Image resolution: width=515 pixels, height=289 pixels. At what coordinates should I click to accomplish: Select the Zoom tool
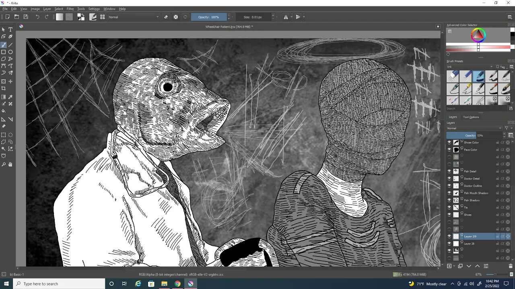coord(4,164)
